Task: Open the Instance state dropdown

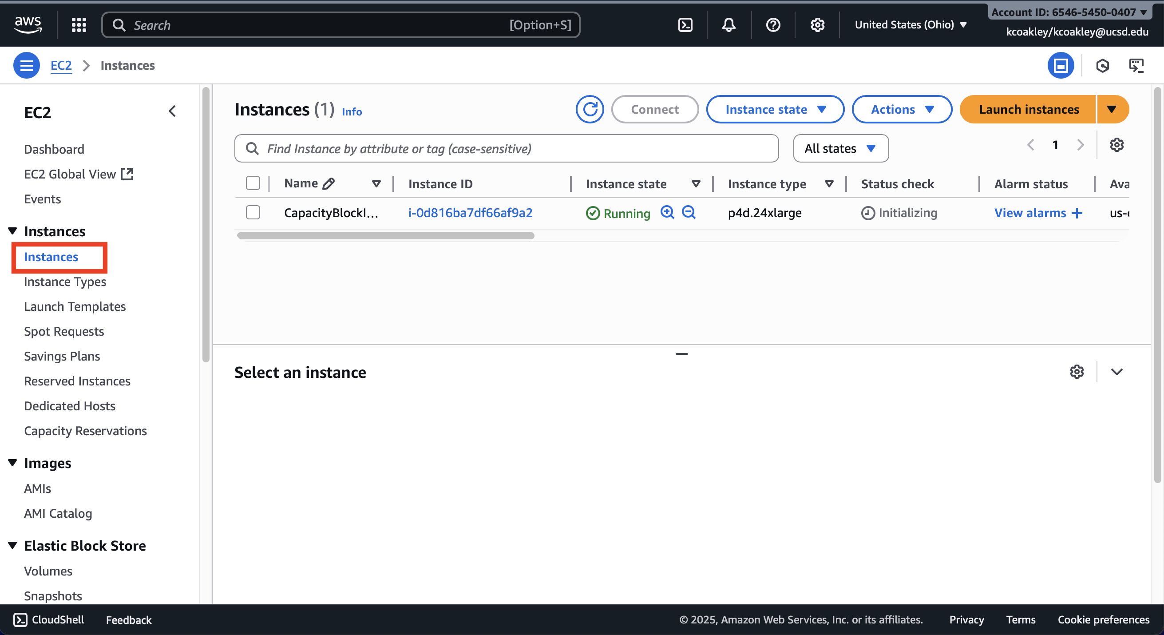Action: click(x=775, y=109)
